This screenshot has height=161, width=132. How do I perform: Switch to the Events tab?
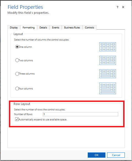[56, 28]
